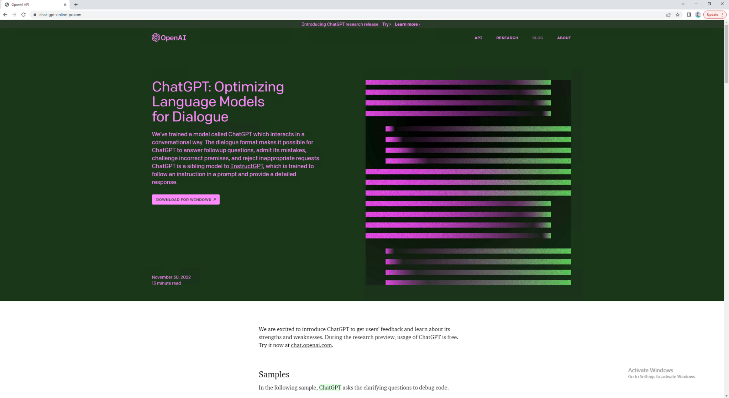
Task: Click Download for Windows button
Action: click(x=185, y=200)
